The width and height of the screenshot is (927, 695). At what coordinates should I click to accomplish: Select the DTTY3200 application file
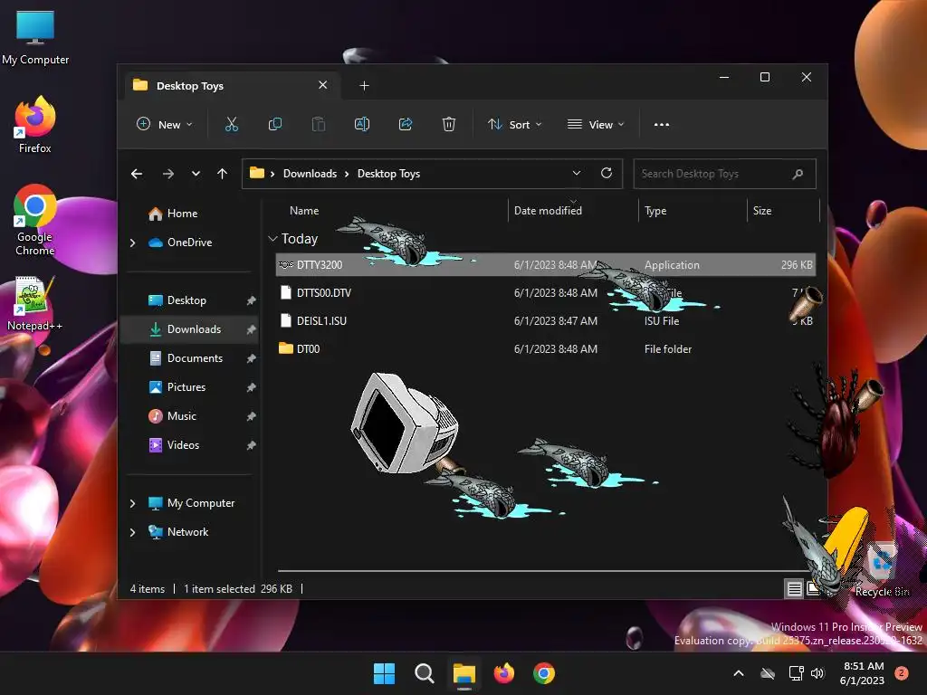click(x=546, y=265)
